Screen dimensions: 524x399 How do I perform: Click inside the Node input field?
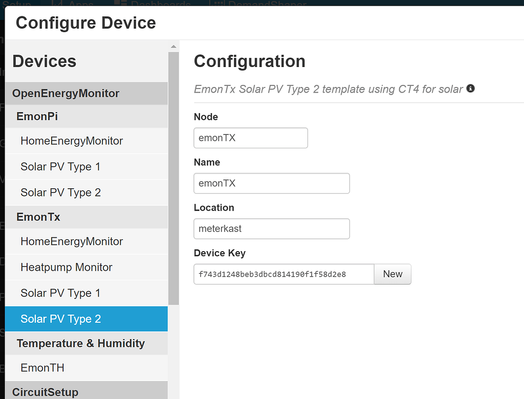250,138
